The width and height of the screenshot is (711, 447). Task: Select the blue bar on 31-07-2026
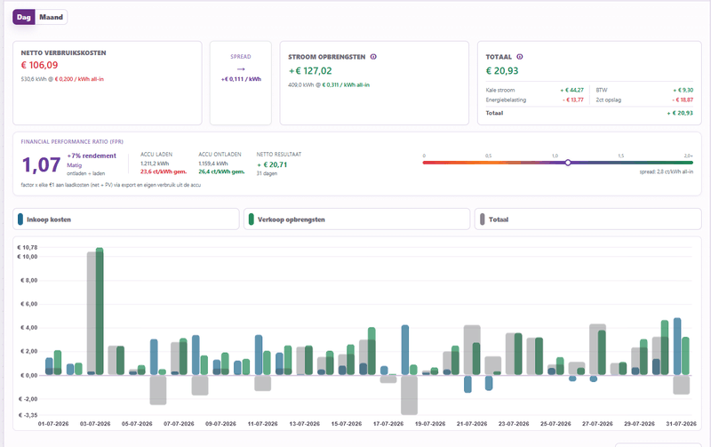(x=677, y=347)
